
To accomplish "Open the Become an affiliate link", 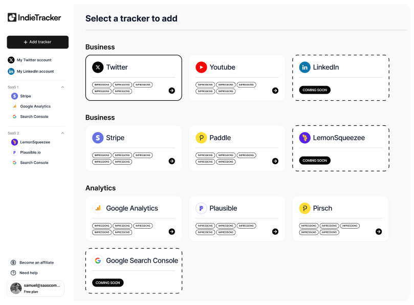I will 33,263.
